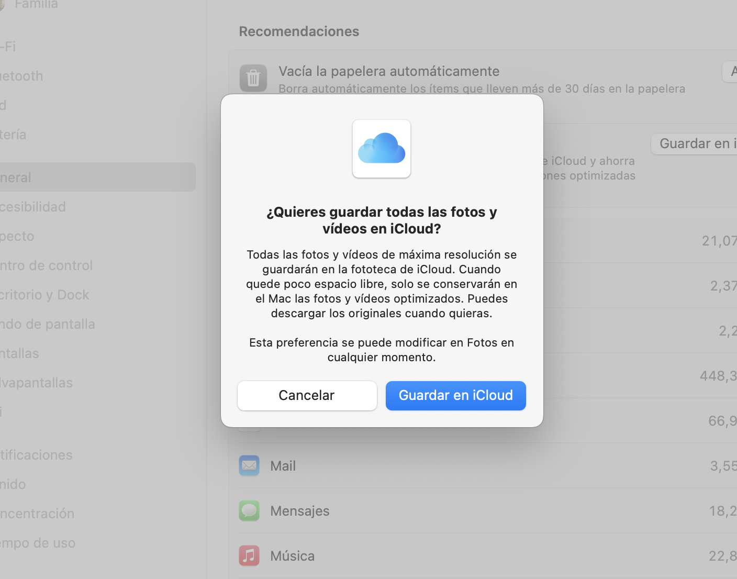Select Tiempo de uso in the sidebar
Screen dimensions: 737x579
click(38, 543)
